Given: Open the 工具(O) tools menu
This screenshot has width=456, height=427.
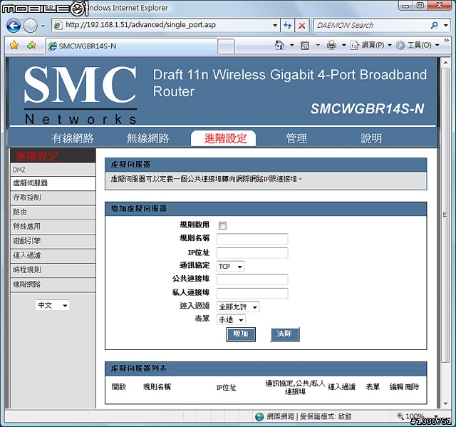Looking at the screenshot, I should click(x=417, y=45).
